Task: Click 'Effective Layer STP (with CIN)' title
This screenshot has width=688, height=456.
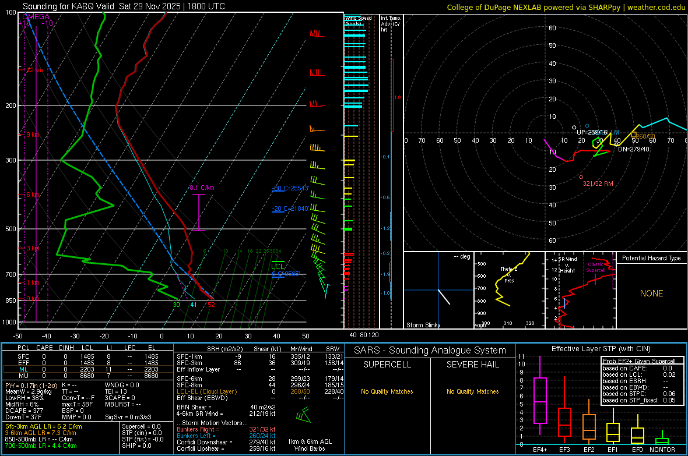Action: pyautogui.click(x=601, y=349)
